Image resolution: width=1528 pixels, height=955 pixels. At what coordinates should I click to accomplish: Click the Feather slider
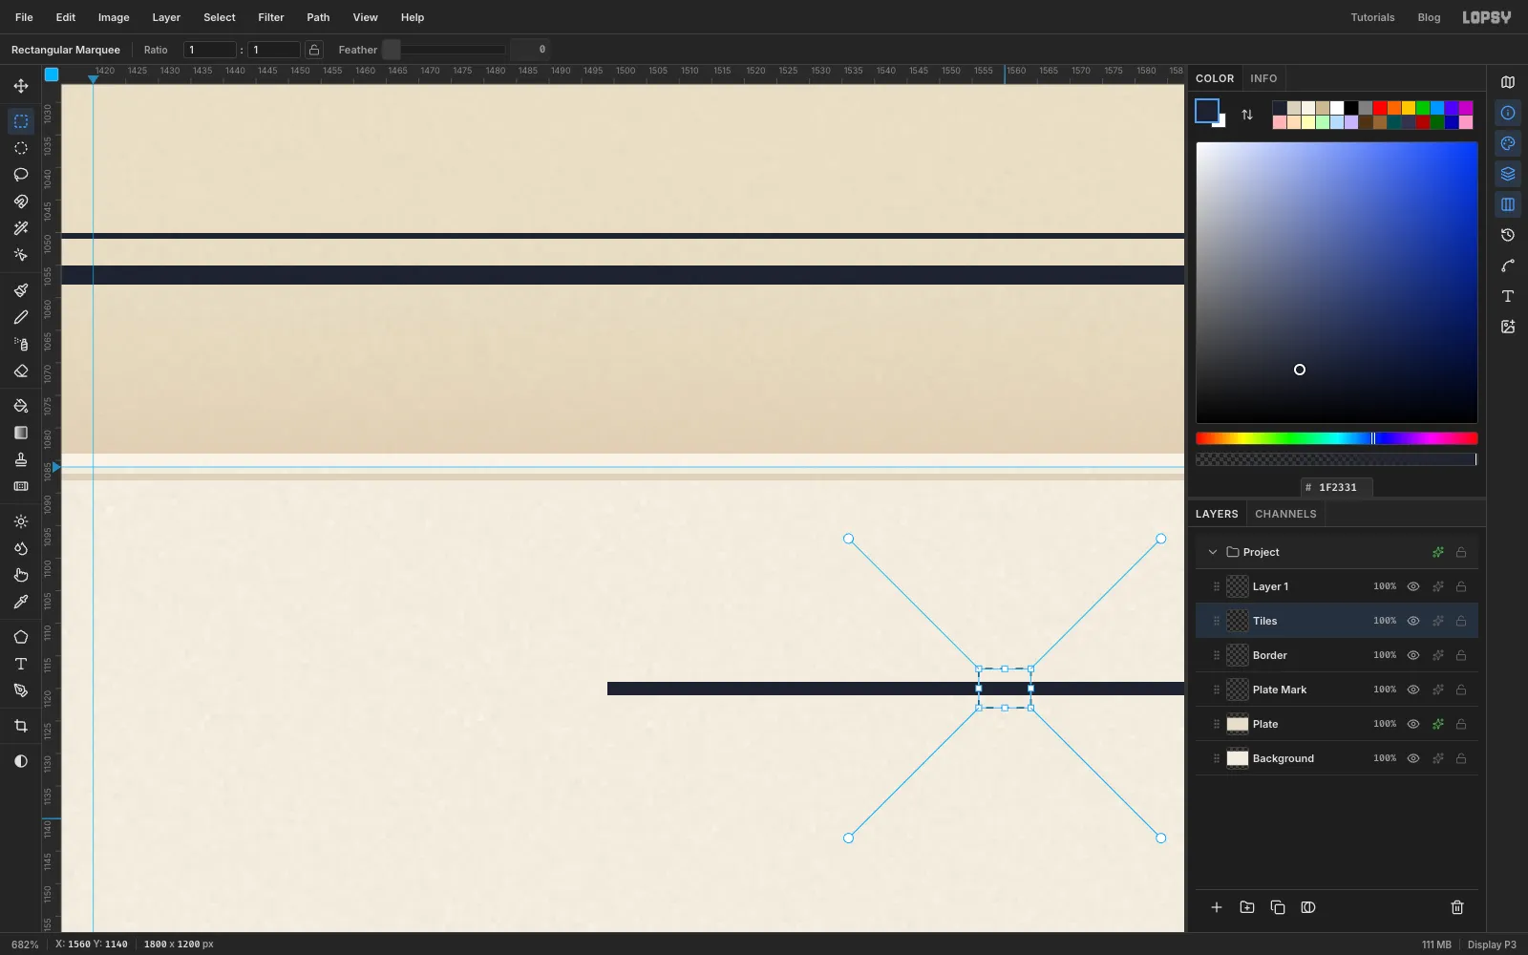tap(444, 50)
